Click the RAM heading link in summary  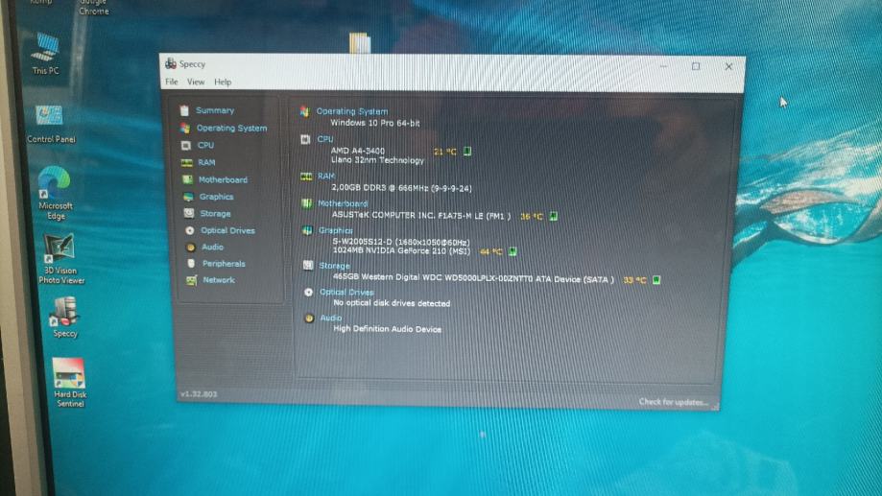(x=326, y=176)
